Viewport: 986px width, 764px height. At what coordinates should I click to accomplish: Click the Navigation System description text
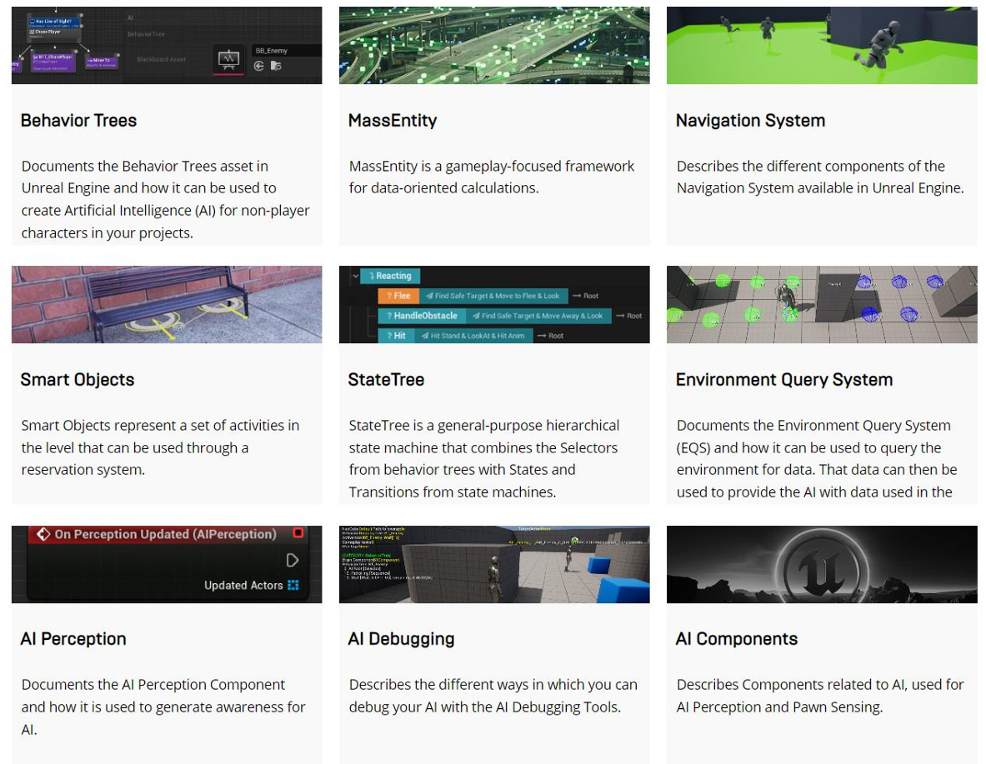pyautogui.click(x=820, y=177)
